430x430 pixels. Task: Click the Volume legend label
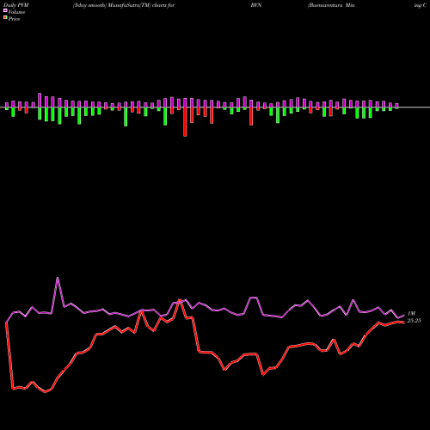tap(16, 12)
